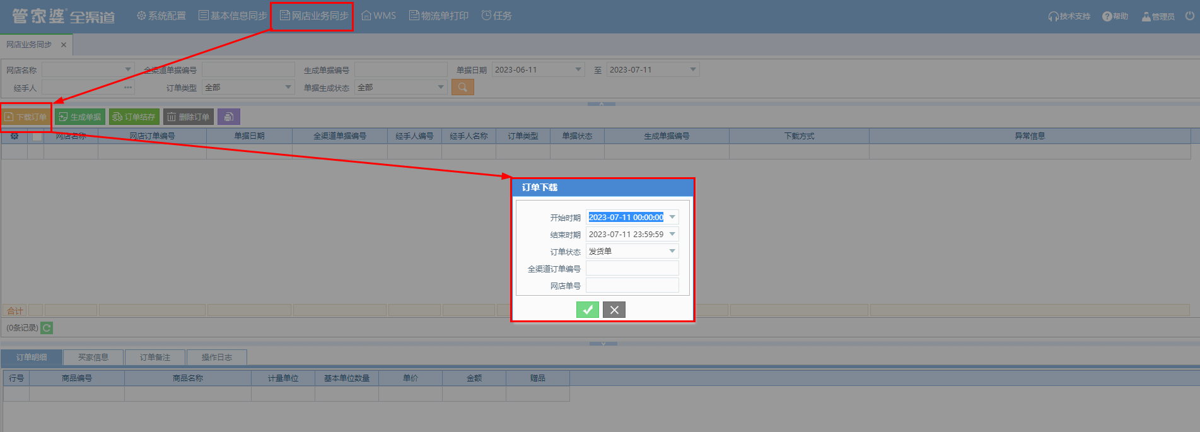Open the 单据日期 start date dropdown
The width and height of the screenshot is (1200, 432).
(578, 69)
